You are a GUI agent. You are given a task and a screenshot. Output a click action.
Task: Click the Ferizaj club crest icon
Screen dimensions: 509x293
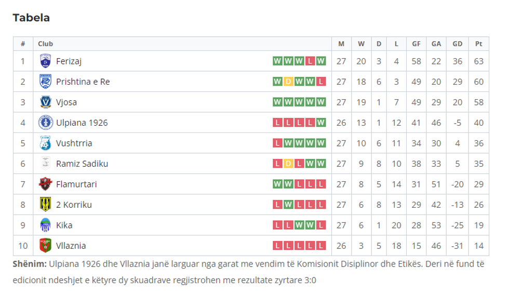click(45, 61)
